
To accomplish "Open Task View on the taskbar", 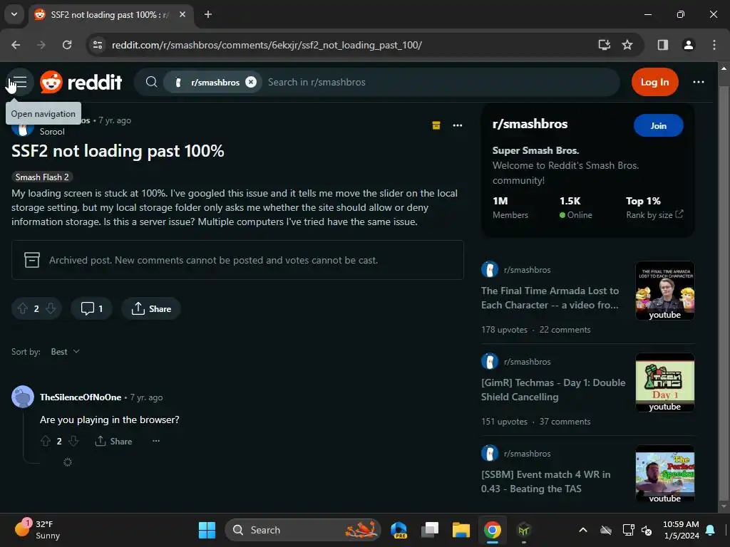I will click(x=430, y=530).
